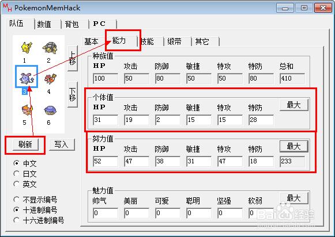The height and width of the screenshot is (237, 335).
Task: Select the red bird Pokémon in slot 4
Action: pyautogui.click(x=50, y=78)
